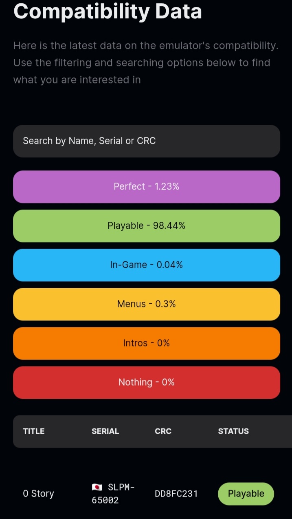Sort by the STATUS column header
292x519 pixels.
click(x=233, y=431)
